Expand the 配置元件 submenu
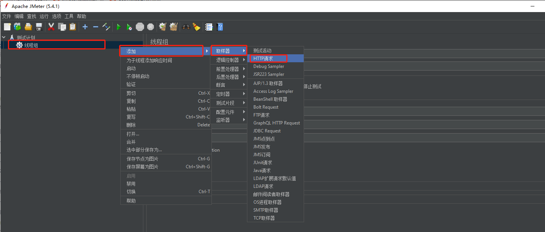Screen dimensions: 545x232 [229, 112]
